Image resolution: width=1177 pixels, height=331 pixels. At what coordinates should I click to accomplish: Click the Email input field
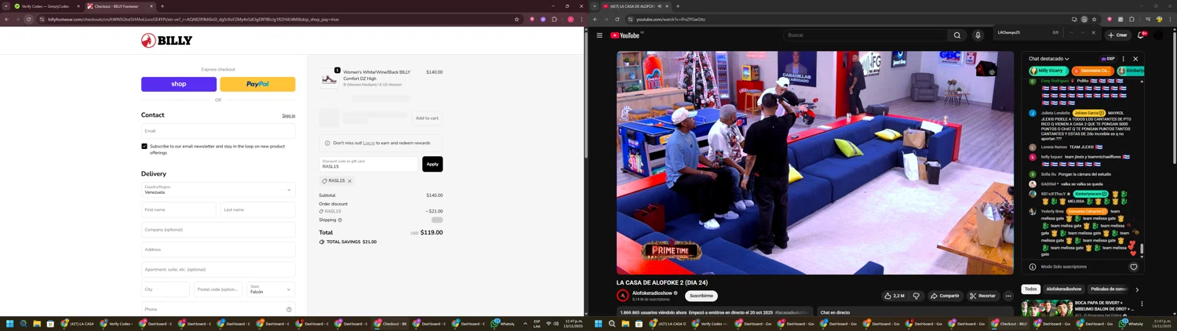click(x=218, y=131)
